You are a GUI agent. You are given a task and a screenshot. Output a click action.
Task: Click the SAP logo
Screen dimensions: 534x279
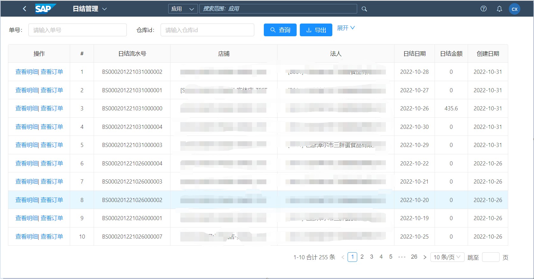click(45, 9)
